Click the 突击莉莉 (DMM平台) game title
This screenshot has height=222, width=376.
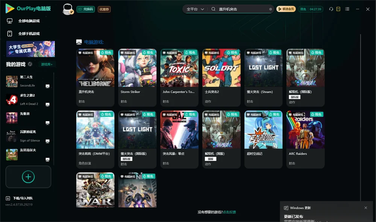point(94,154)
